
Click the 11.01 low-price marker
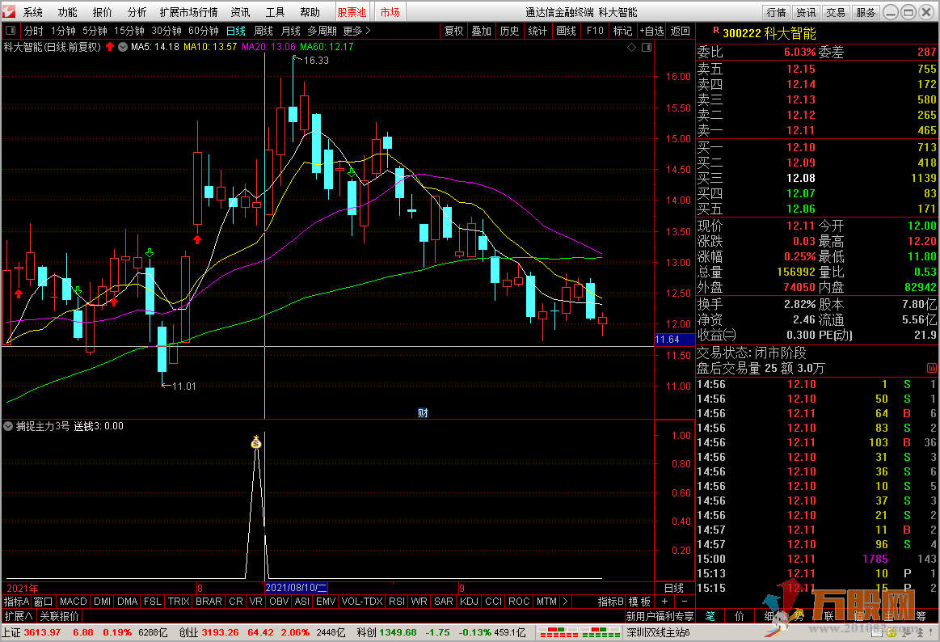pyautogui.click(x=179, y=386)
